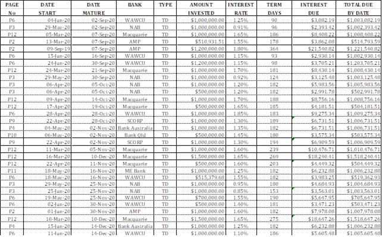382x237 pixels.
Task: Click the 364 term days cell
Action: (274, 49)
